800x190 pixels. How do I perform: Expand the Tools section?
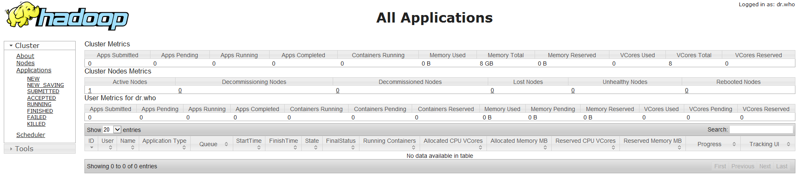[11, 149]
